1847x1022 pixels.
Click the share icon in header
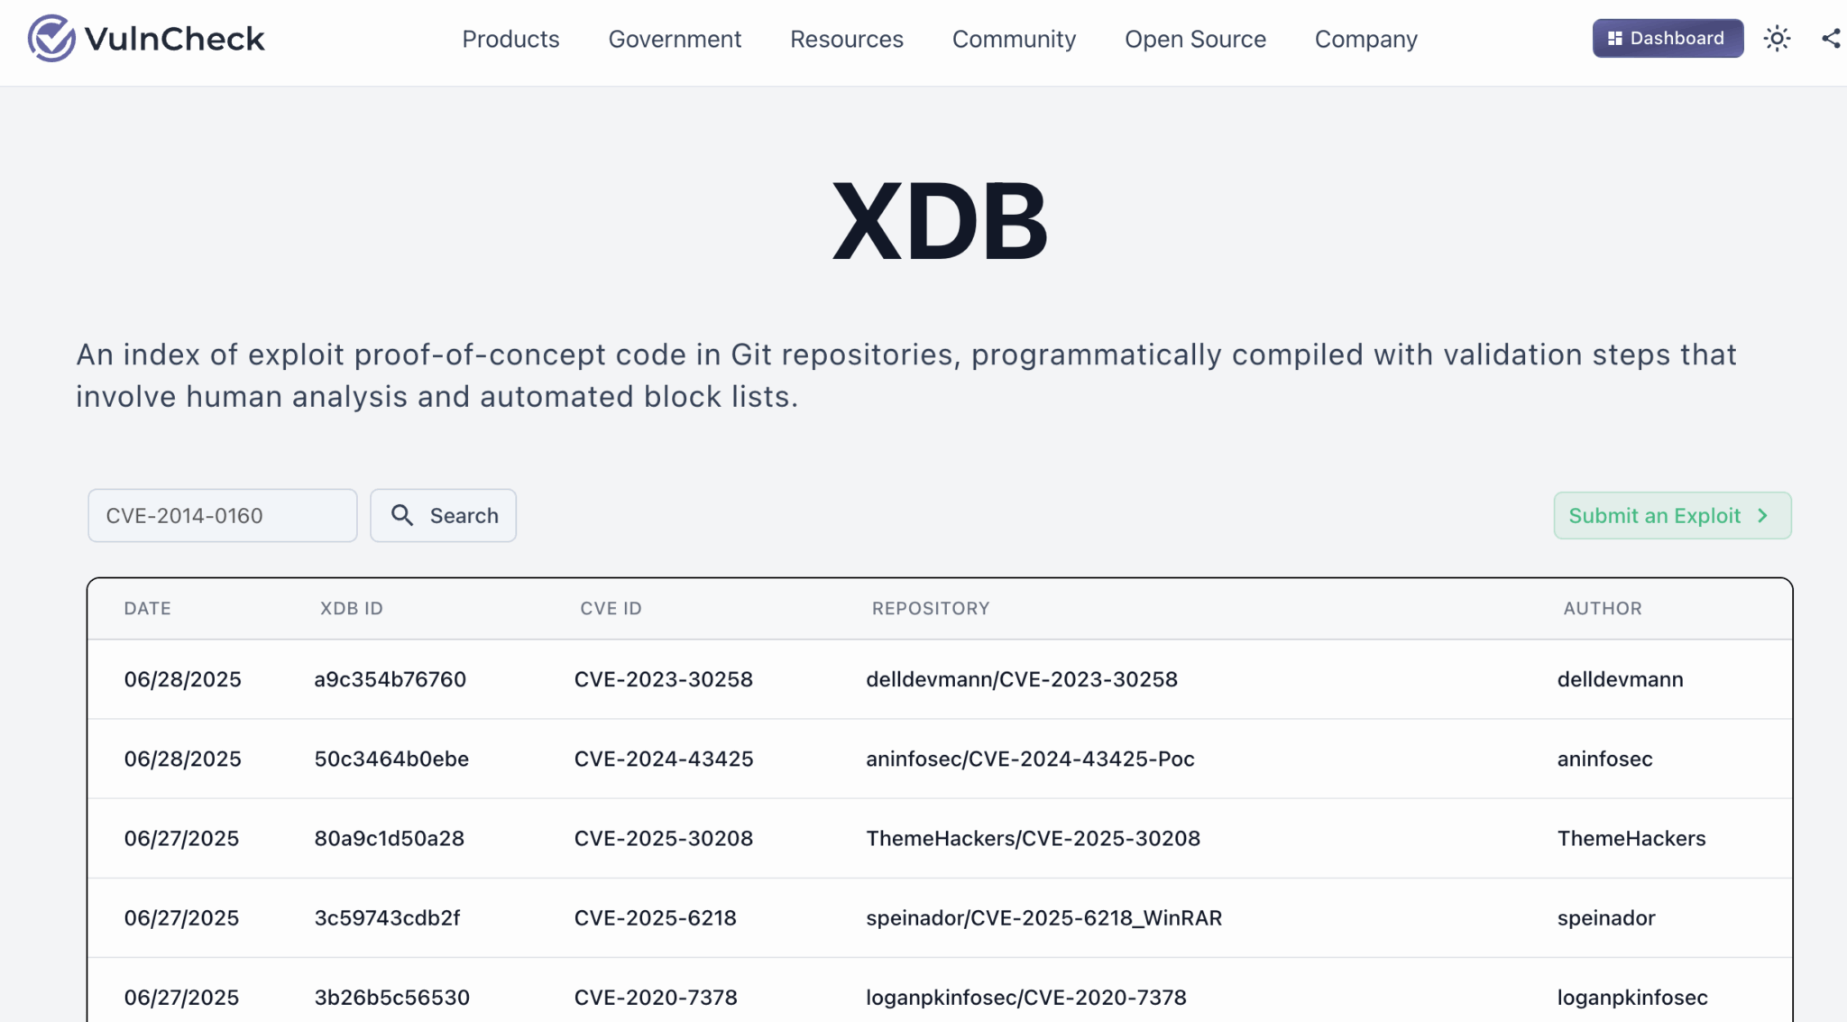click(1831, 39)
